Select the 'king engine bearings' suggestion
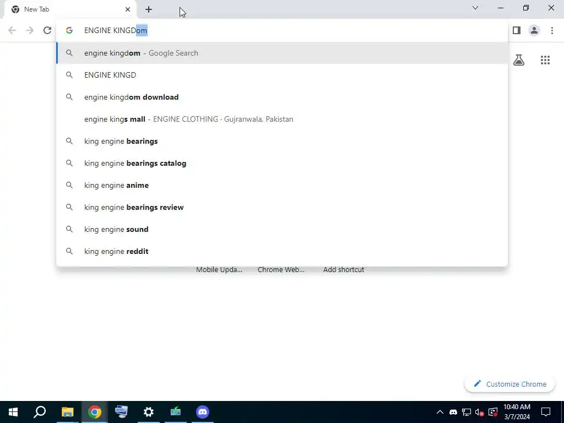This screenshot has width=564, height=423. click(282, 141)
